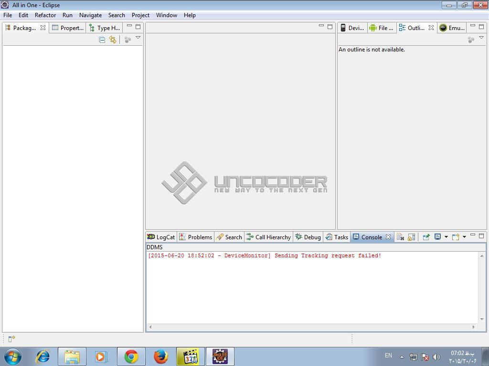Click the fast view icon in status bar
489x366 pixels.
click(x=11, y=339)
